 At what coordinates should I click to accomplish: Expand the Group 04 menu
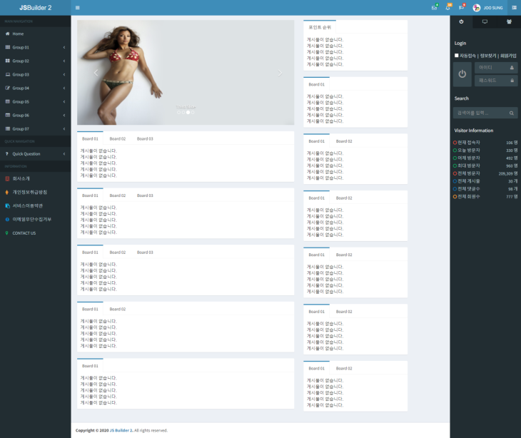point(35,88)
